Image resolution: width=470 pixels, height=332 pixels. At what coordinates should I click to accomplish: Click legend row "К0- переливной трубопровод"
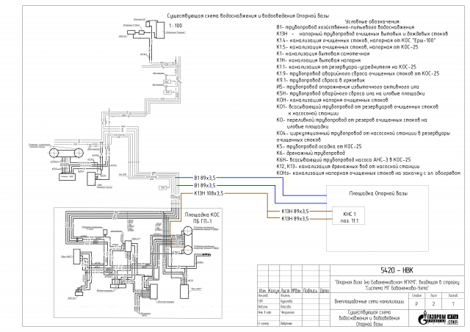click(352, 123)
